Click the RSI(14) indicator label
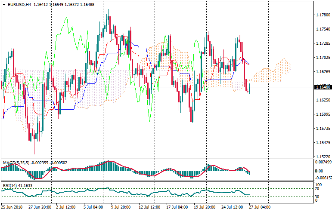 9,186
